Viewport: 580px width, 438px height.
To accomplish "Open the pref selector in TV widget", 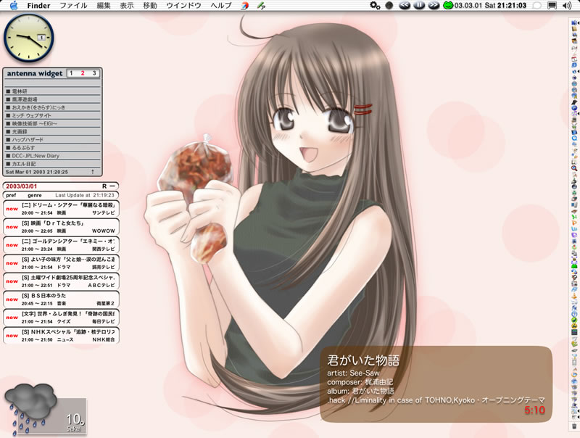I will point(11,195).
